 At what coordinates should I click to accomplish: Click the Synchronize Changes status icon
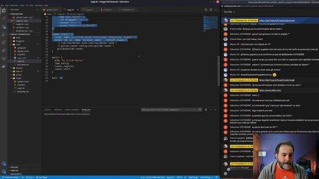22,178
